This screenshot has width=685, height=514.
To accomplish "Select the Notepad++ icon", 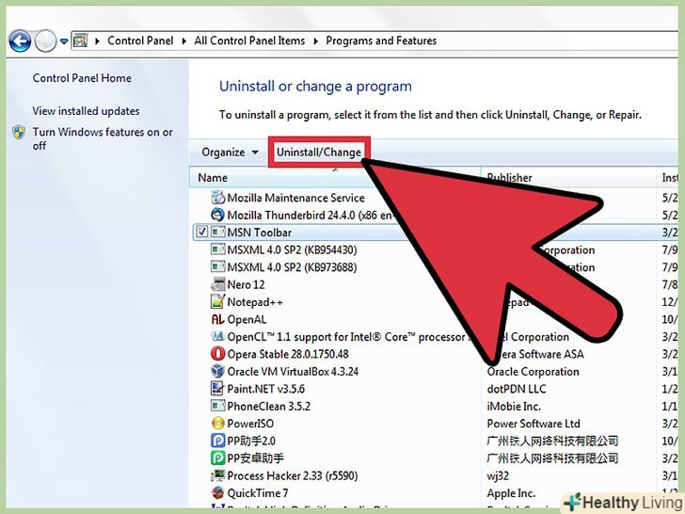I will pos(217,301).
